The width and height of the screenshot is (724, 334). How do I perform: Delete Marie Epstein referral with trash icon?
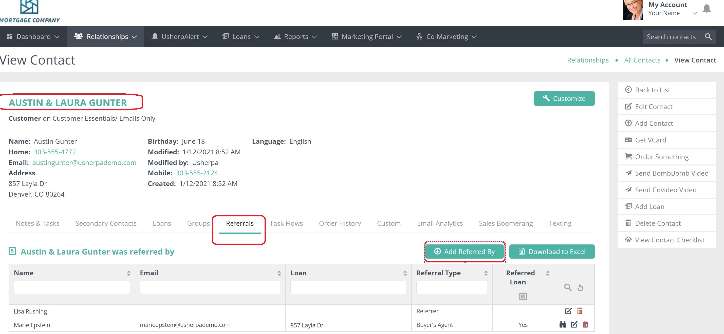pyautogui.click(x=585, y=324)
